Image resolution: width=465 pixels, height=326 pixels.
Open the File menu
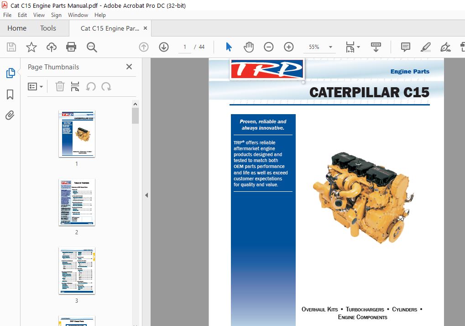[x=7, y=15]
